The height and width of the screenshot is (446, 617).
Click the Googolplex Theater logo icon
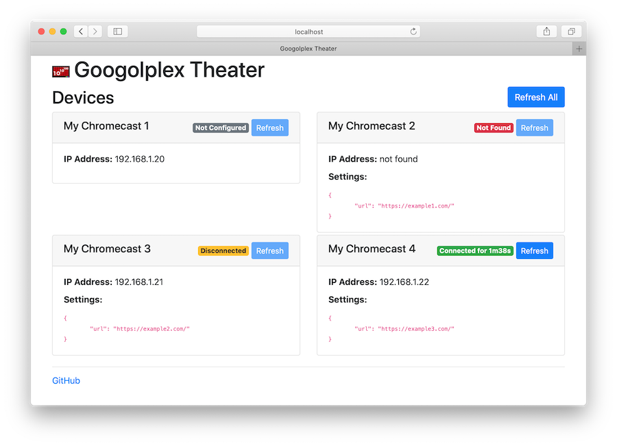(60, 71)
